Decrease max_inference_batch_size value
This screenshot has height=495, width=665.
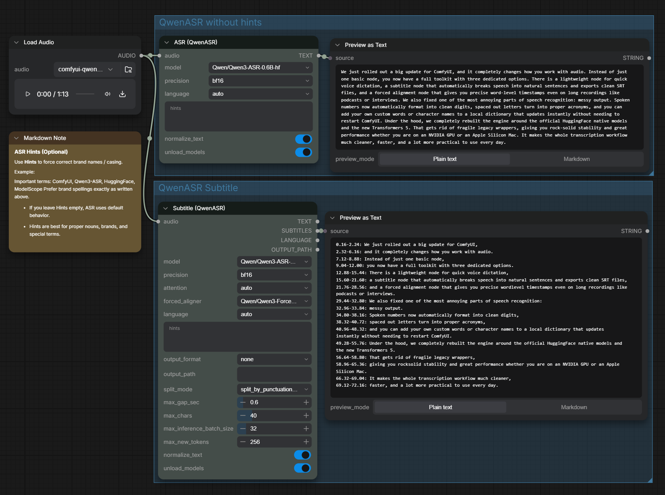click(243, 429)
